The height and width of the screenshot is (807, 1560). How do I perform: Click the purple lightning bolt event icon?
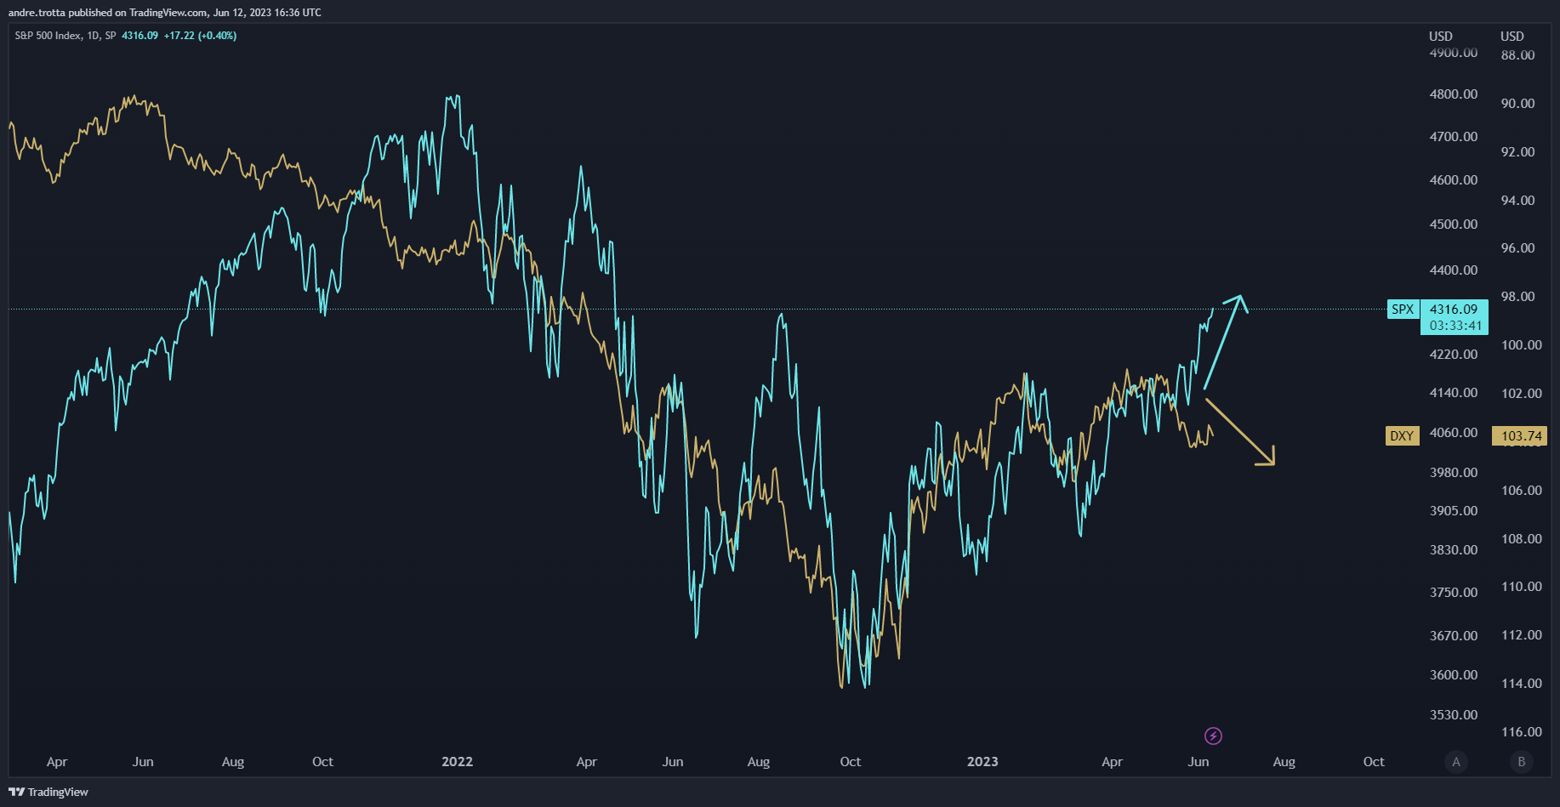[1213, 736]
